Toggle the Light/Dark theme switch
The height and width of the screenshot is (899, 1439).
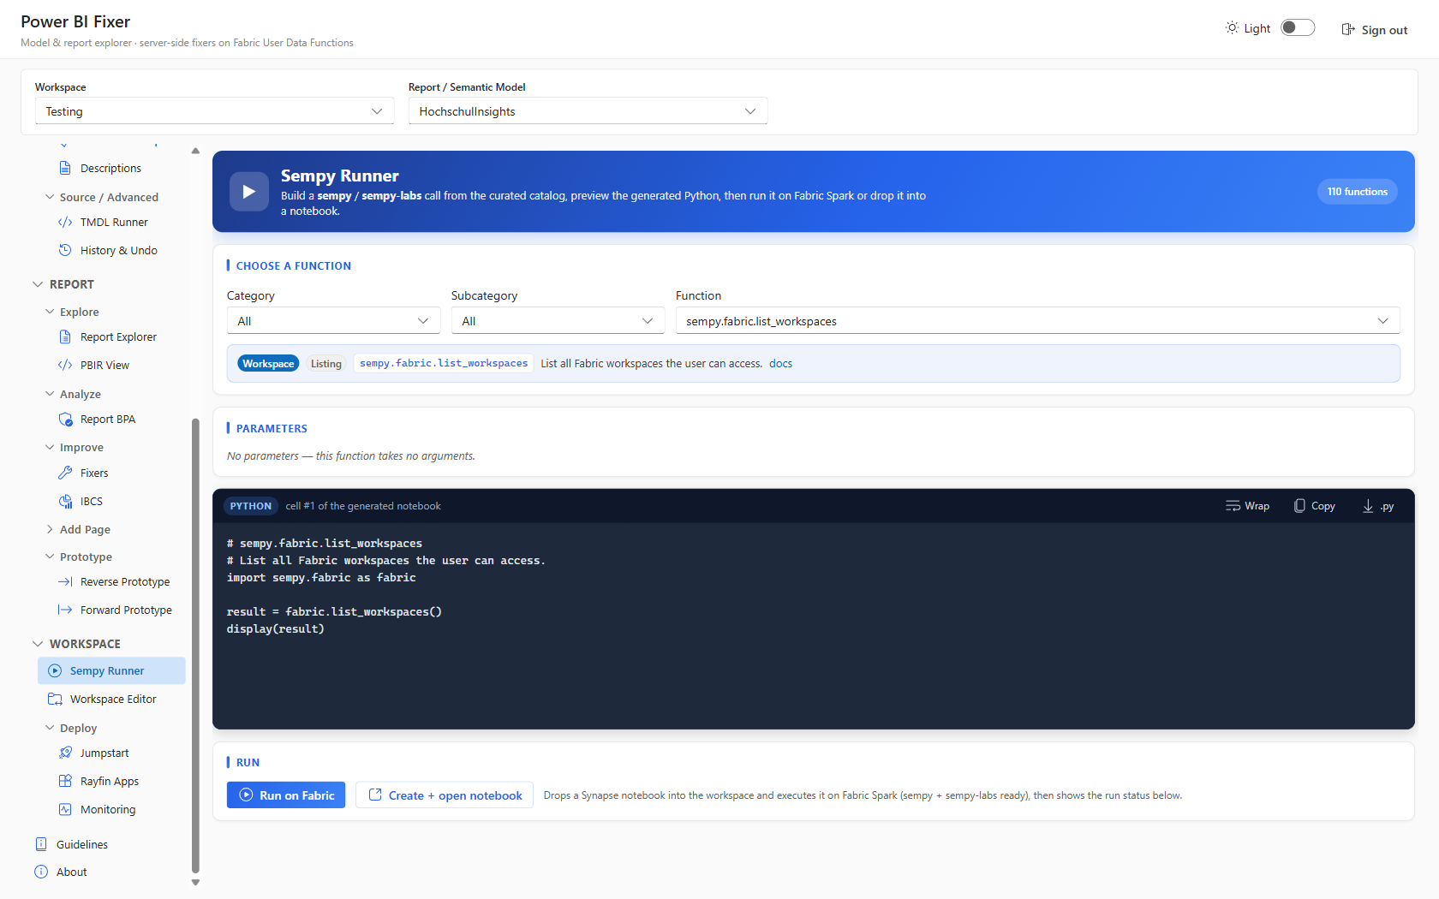[1298, 27]
